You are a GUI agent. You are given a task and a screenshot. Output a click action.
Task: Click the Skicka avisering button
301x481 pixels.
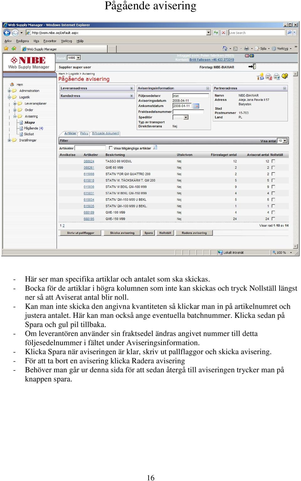tap(122, 233)
